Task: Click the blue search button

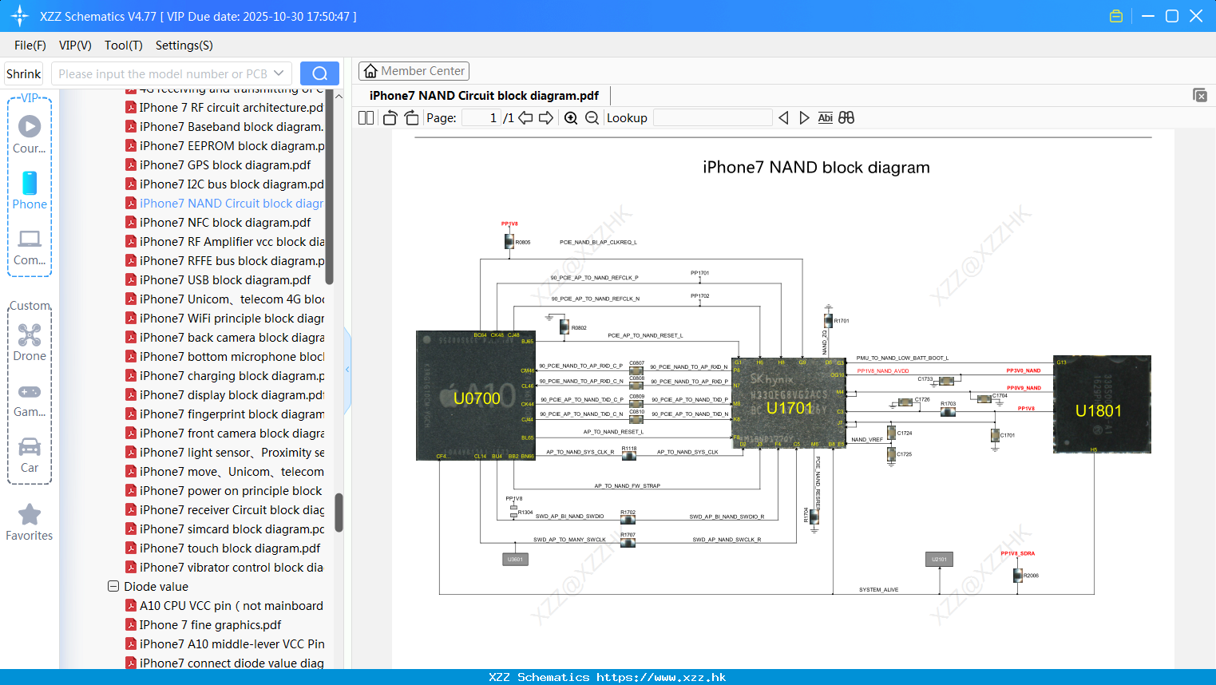Action: click(319, 73)
